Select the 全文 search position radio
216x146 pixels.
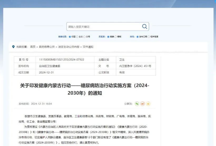77,37
